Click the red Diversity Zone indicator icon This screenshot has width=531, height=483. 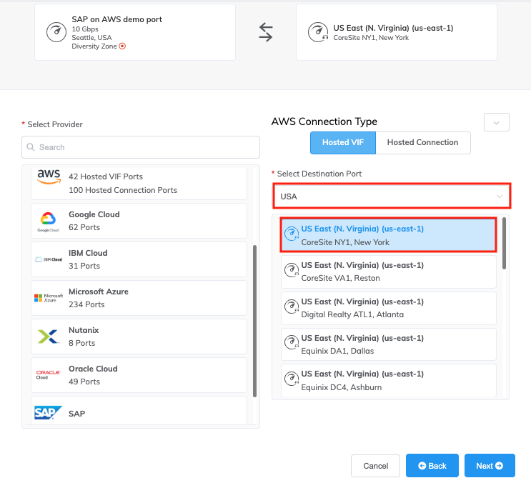[123, 46]
